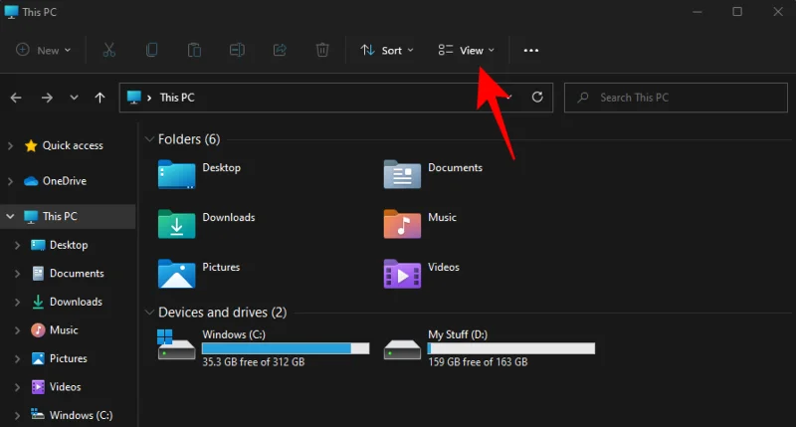This screenshot has height=427, width=796.
Task: Go back with the left arrow
Action: pos(16,98)
